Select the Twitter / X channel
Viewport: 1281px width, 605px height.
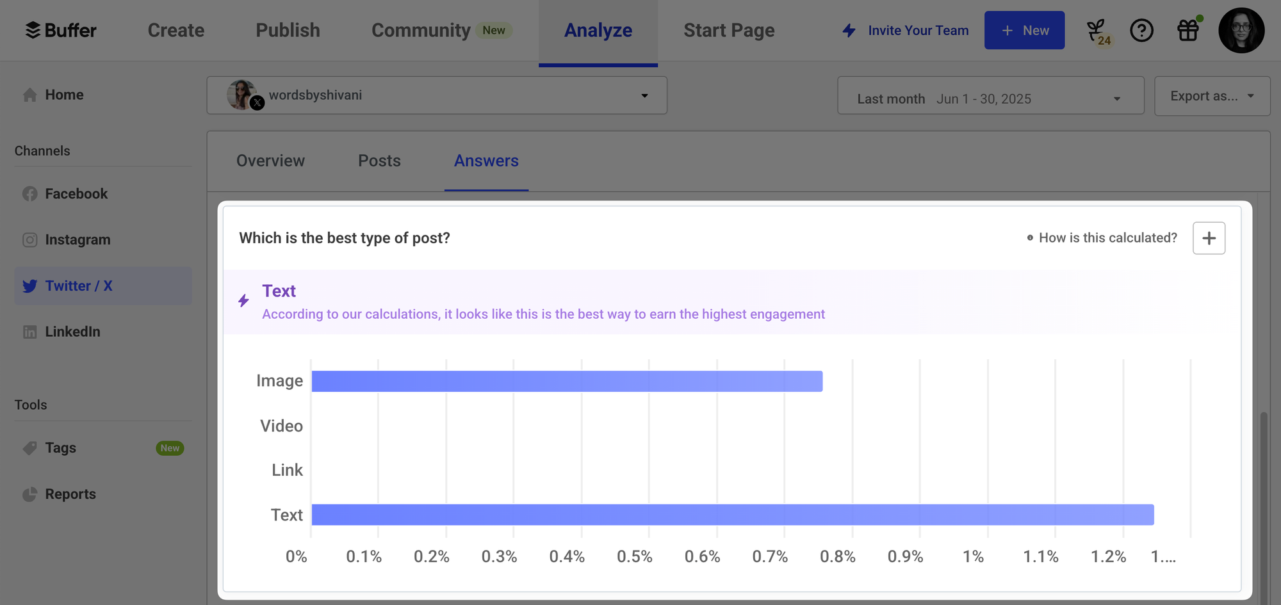tap(79, 286)
